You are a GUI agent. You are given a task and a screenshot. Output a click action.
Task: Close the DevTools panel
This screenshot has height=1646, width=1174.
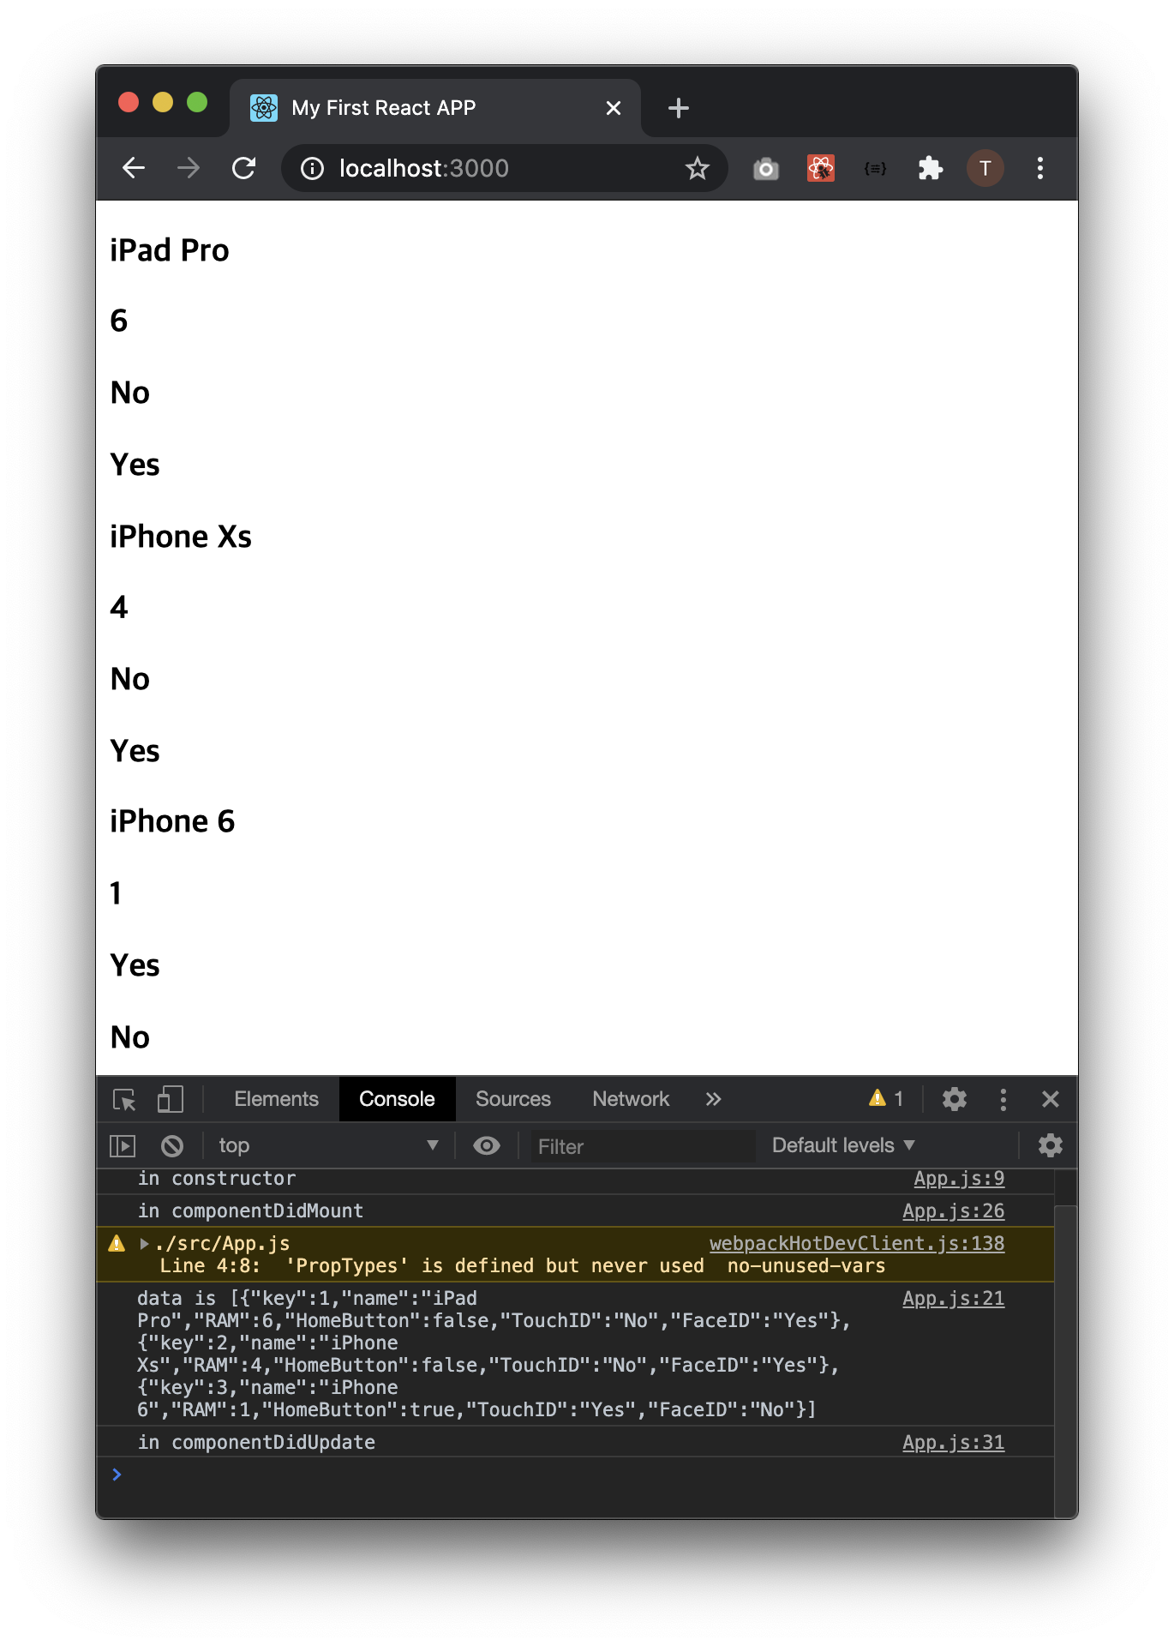(x=1051, y=1099)
